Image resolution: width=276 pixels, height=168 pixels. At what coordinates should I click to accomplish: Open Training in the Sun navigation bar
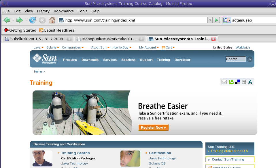coord(163,60)
